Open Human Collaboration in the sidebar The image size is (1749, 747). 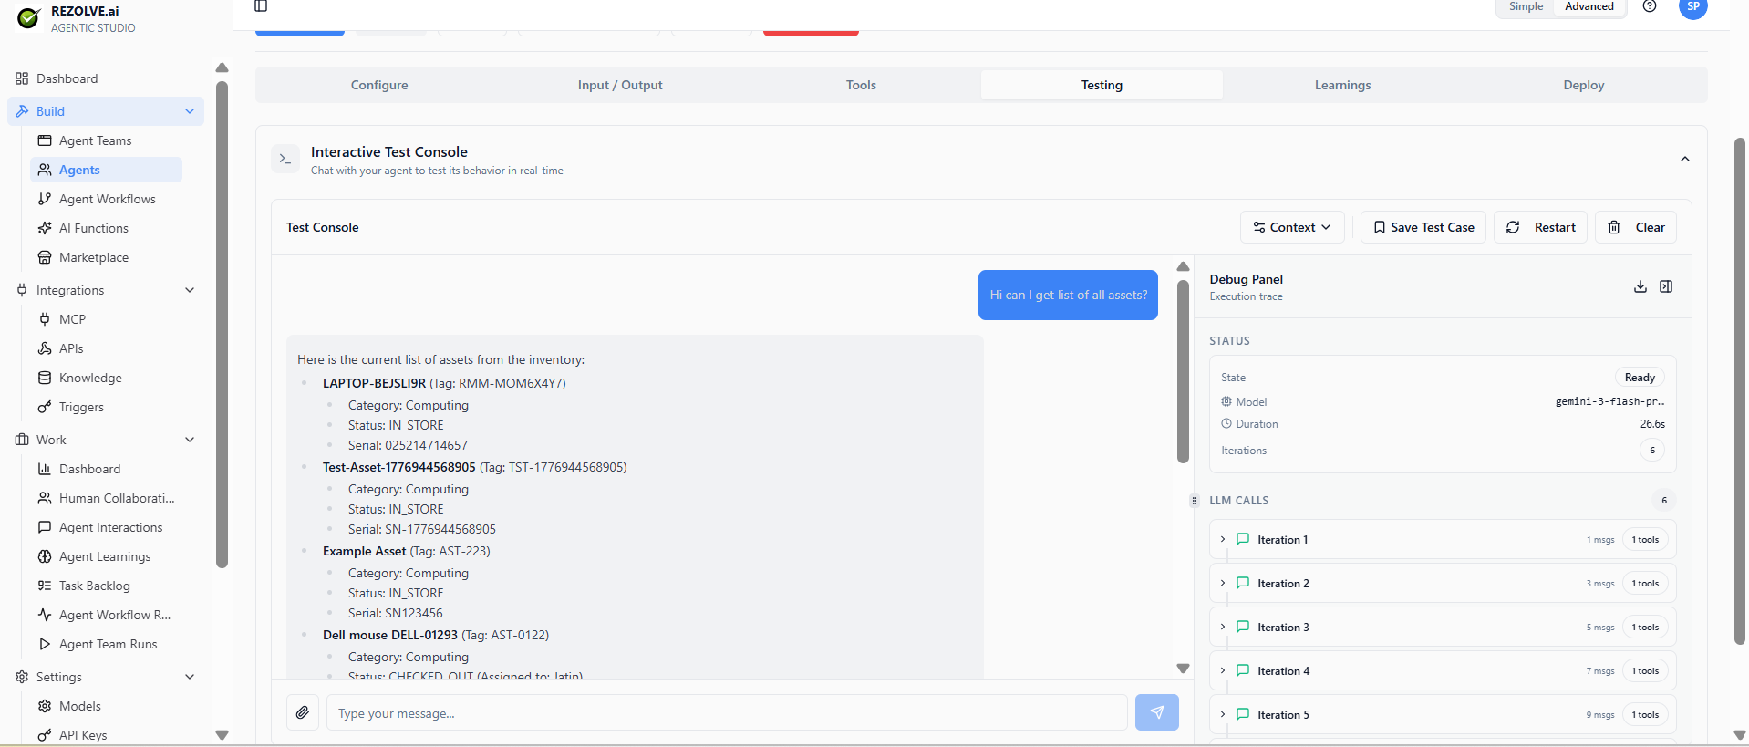[x=116, y=498]
